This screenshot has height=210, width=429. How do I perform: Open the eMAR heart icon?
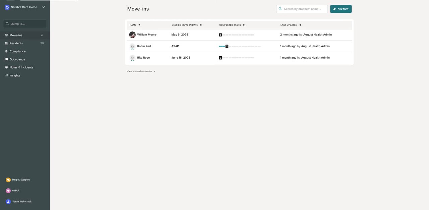pos(8,191)
